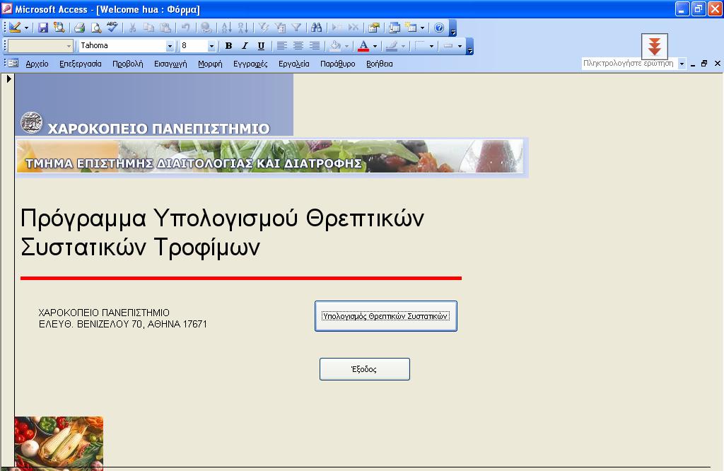Cut the selection with the scissors icon
The width and height of the screenshot is (724, 471).
[132, 28]
